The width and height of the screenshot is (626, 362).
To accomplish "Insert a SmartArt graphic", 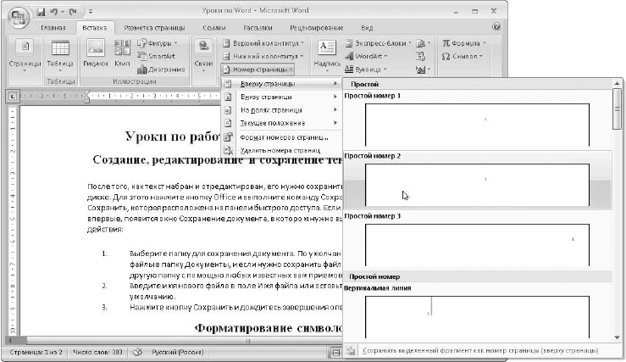I will [x=155, y=56].
